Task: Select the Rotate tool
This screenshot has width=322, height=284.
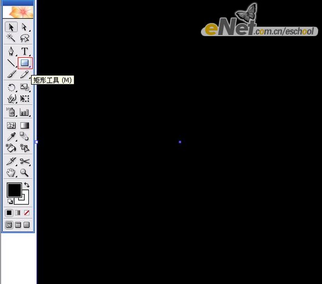Action: [11, 87]
